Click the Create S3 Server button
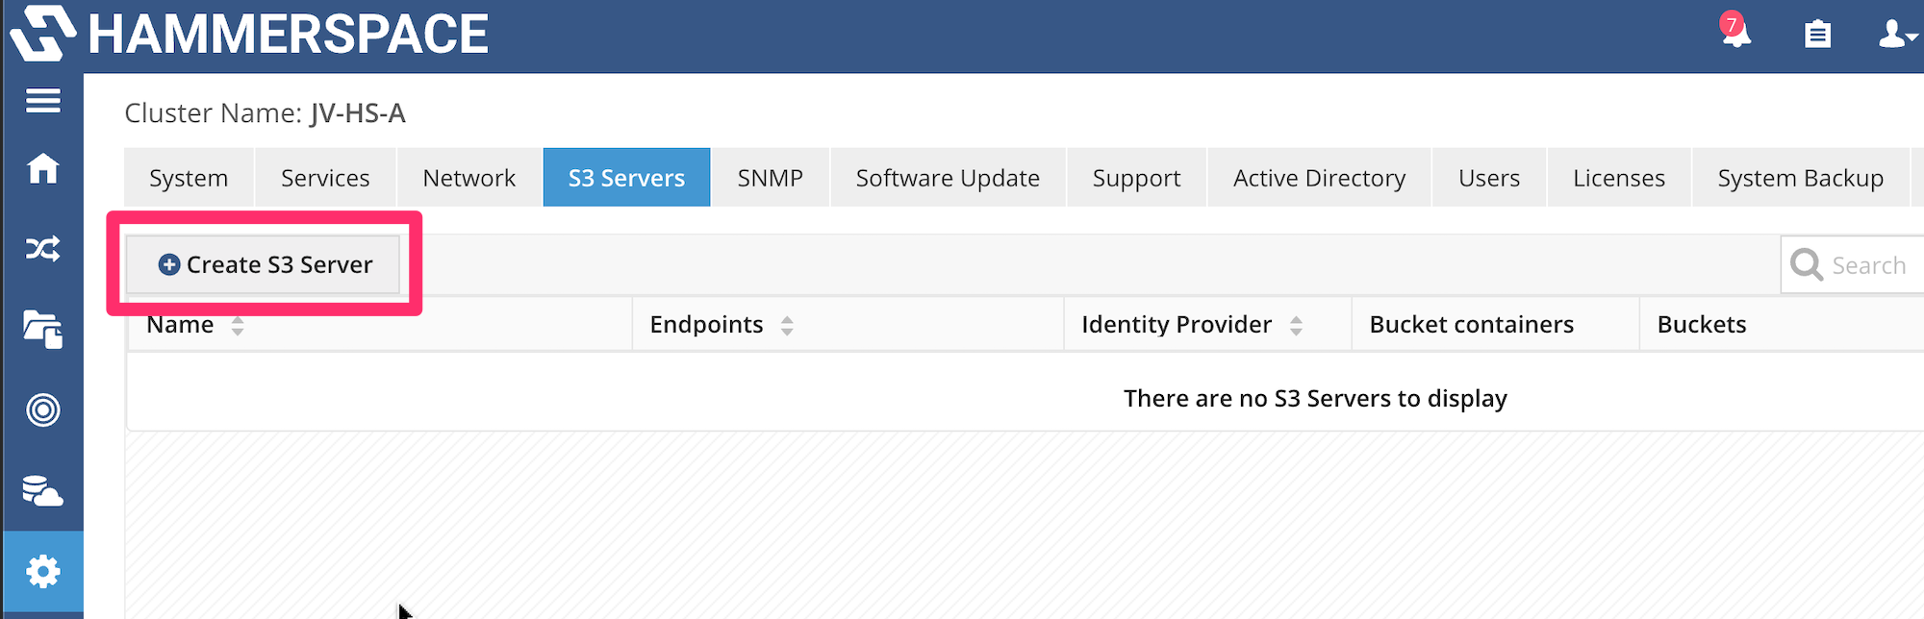Viewport: 1924px width, 619px height. tap(264, 264)
